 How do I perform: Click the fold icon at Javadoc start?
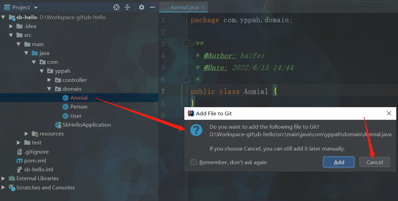(x=187, y=43)
